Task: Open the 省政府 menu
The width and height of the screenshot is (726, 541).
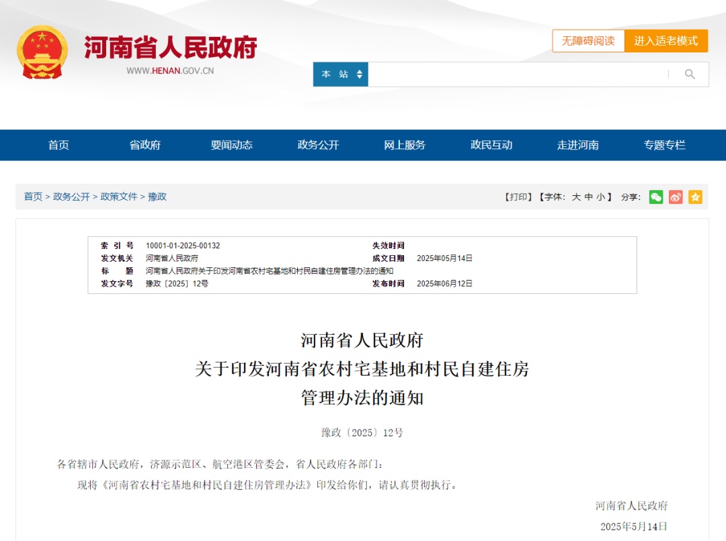Action: 145,145
